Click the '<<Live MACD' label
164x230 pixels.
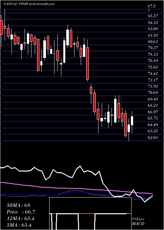[138, 221]
